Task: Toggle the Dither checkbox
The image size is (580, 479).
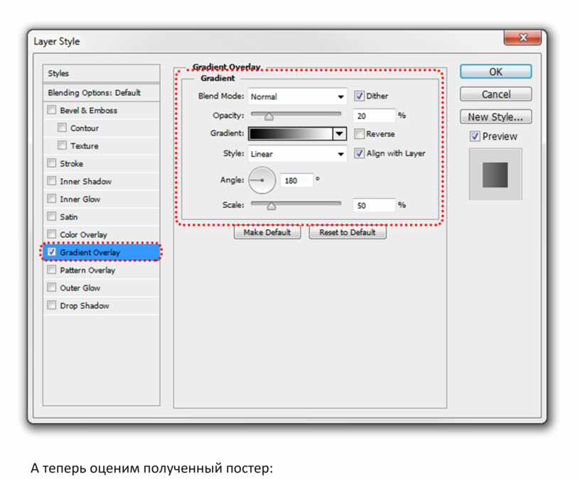Action: (359, 96)
